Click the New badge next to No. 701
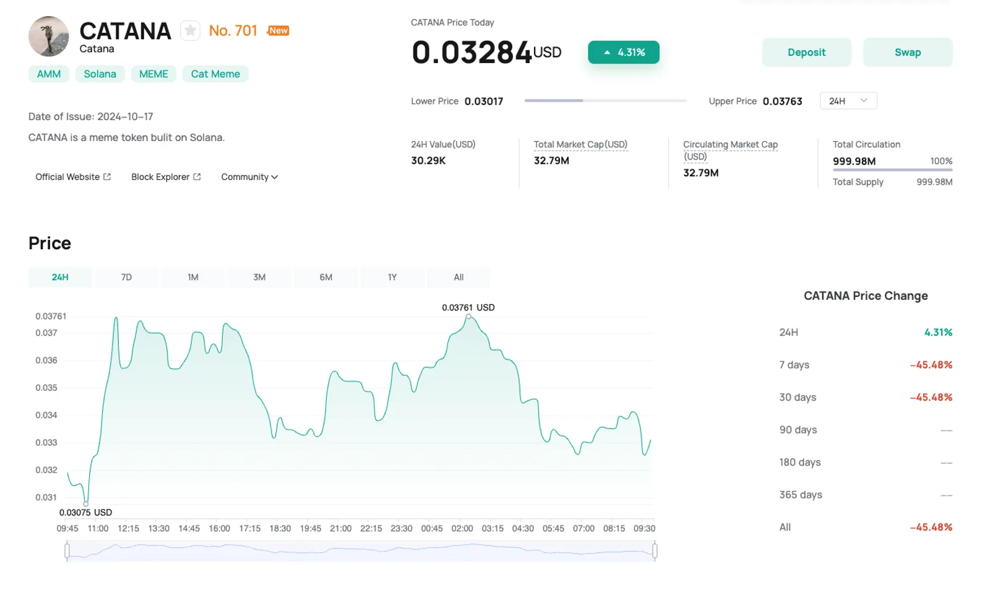 click(x=278, y=30)
